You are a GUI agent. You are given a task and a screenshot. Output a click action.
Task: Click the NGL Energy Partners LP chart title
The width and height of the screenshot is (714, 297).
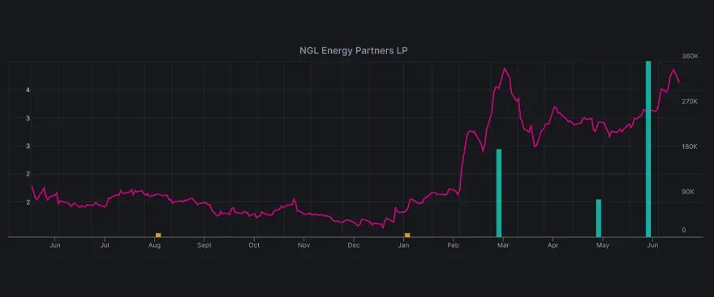(x=354, y=50)
